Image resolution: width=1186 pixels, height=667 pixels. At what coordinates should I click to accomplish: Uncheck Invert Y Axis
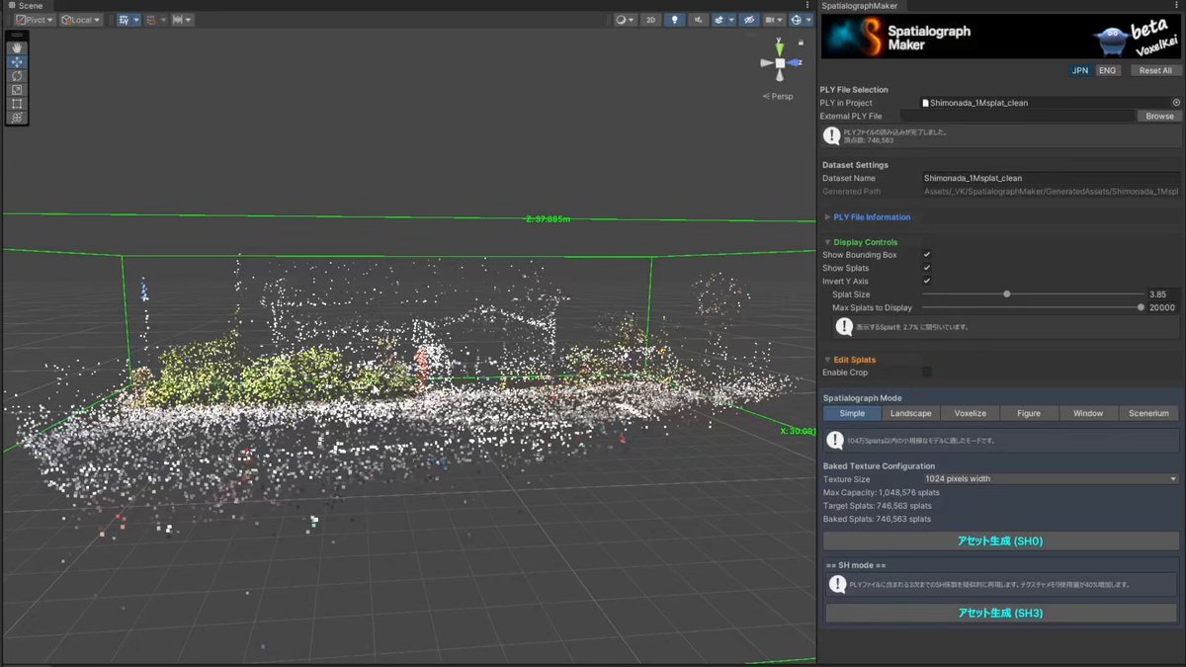927,281
